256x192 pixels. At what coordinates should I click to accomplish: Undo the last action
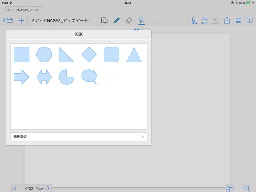[204, 21]
